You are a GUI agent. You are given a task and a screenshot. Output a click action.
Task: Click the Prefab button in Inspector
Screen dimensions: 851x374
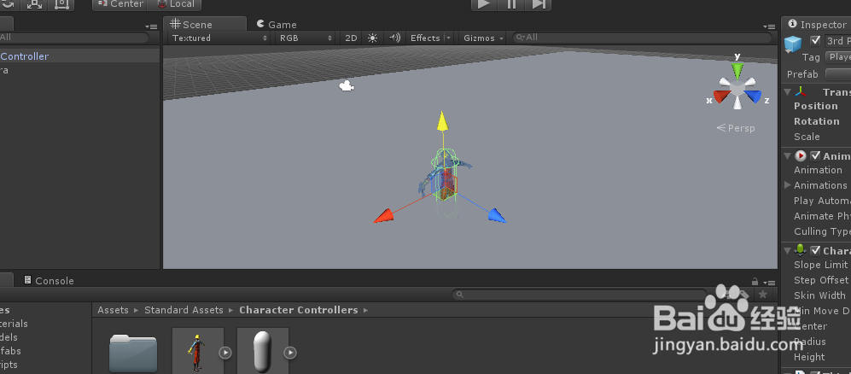point(838,73)
